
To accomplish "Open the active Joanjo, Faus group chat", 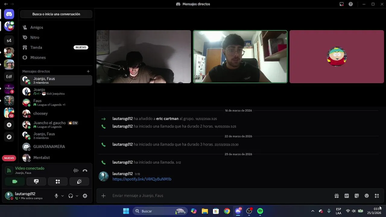I will click(56, 80).
